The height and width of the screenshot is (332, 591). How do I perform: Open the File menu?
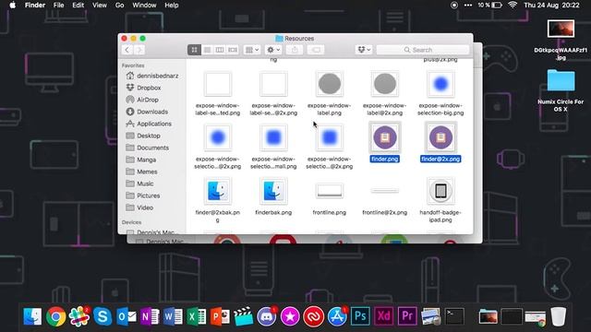[58, 6]
